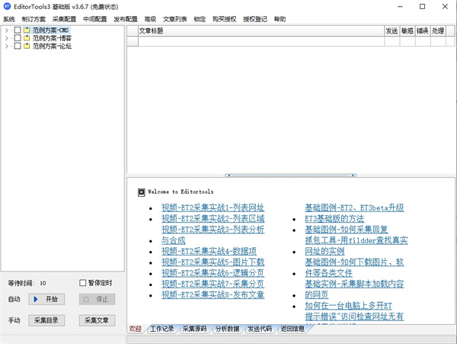Select the 范例方案-论坛 tree label

tap(52, 46)
